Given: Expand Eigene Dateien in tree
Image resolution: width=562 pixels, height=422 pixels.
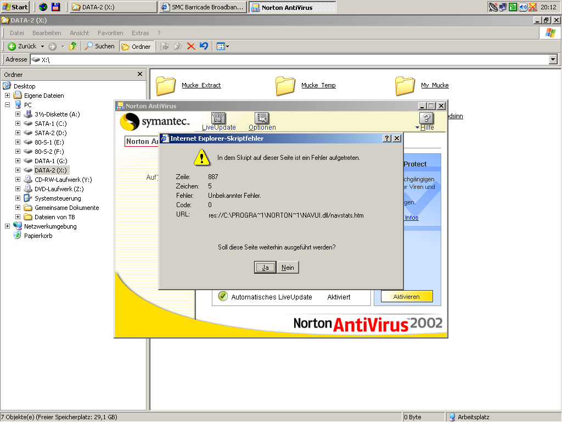Looking at the screenshot, I should [7, 96].
